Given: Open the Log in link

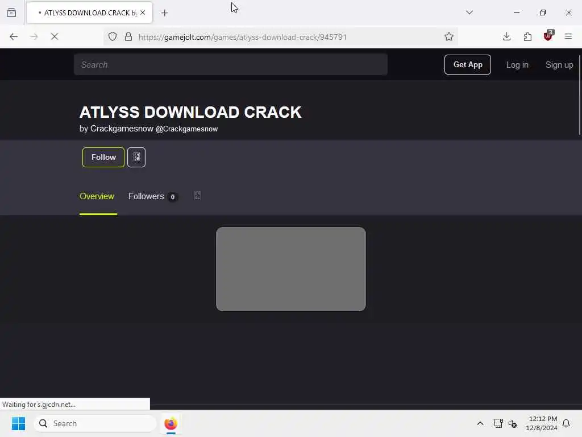Looking at the screenshot, I should (517, 65).
